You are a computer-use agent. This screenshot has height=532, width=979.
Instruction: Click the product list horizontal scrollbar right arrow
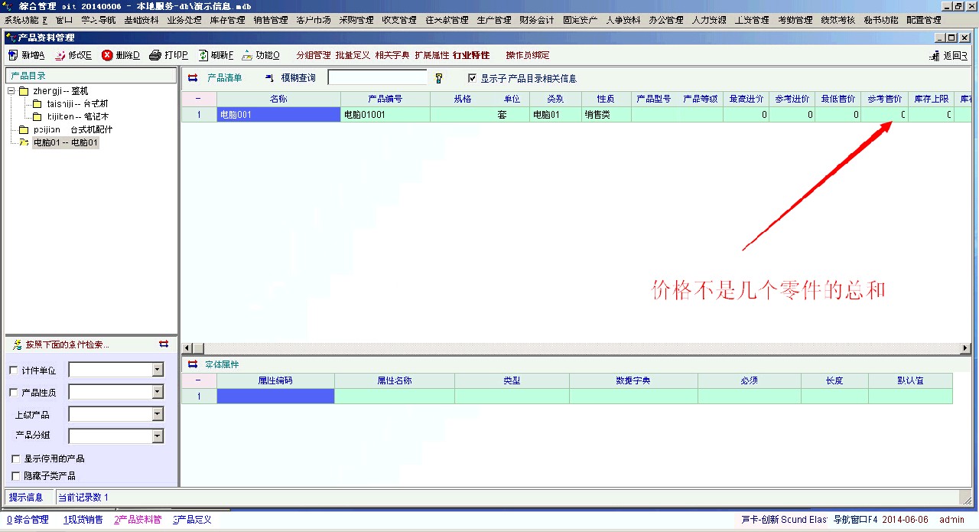[965, 348]
